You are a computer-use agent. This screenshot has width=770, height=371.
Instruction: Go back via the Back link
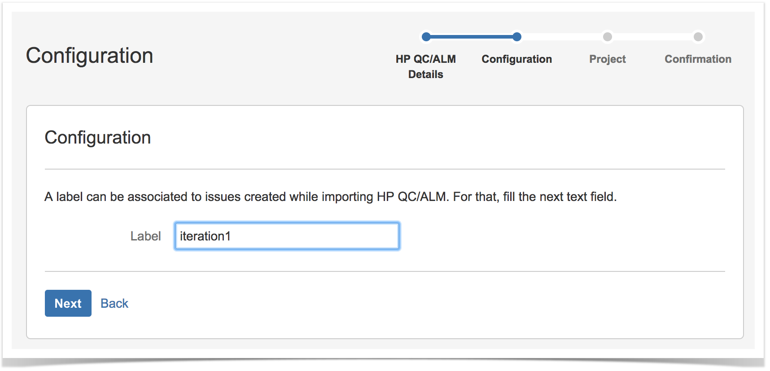click(x=114, y=304)
